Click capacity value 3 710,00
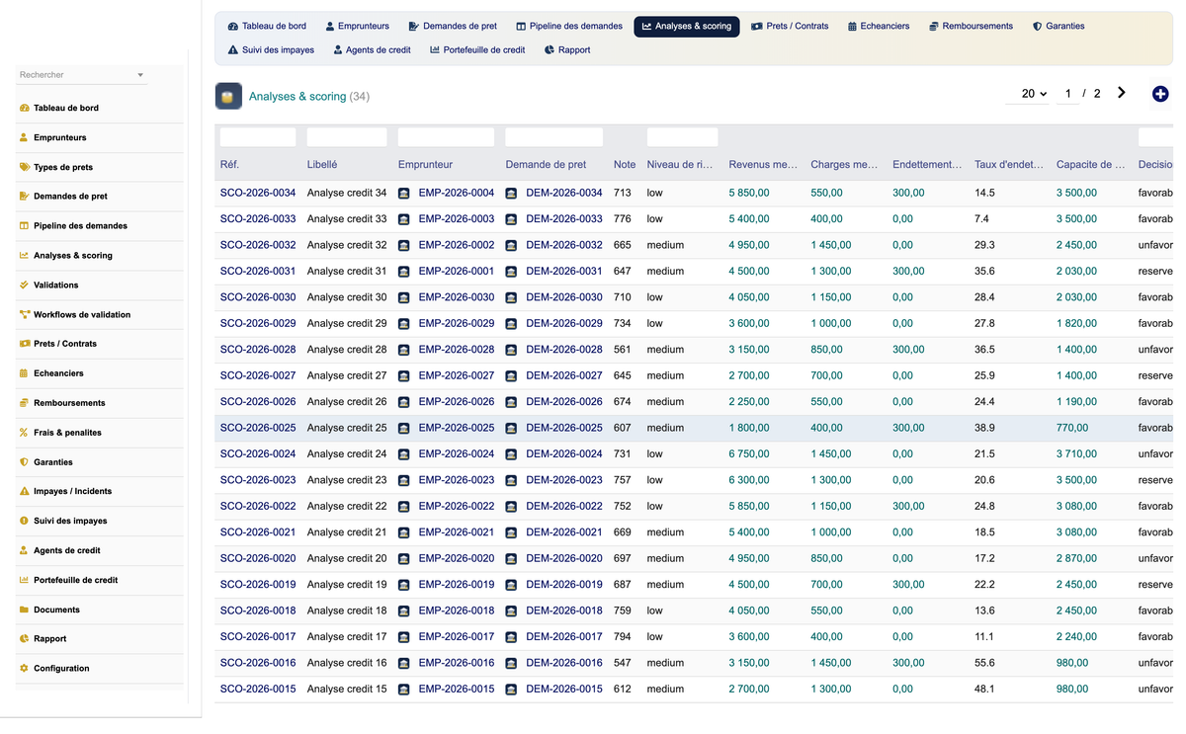The height and width of the screenshot is (734, 1186). (x=1076, y=454)
